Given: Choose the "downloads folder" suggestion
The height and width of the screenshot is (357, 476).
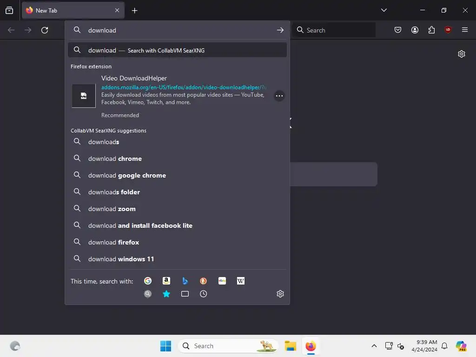Looking at the screenshot, I should (x=177, y=192).
